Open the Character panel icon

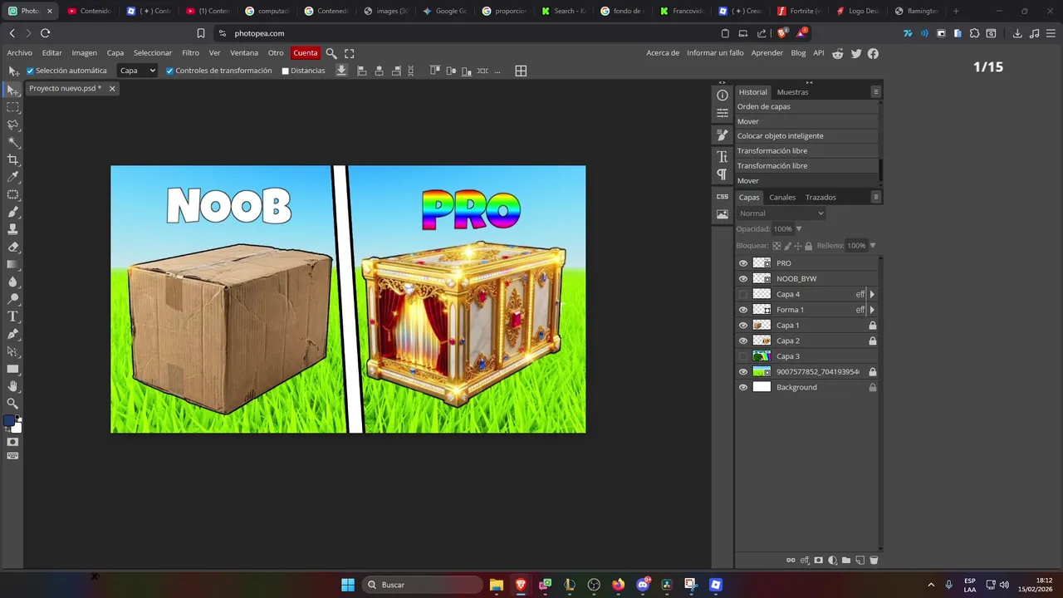[x=723, y=156]
